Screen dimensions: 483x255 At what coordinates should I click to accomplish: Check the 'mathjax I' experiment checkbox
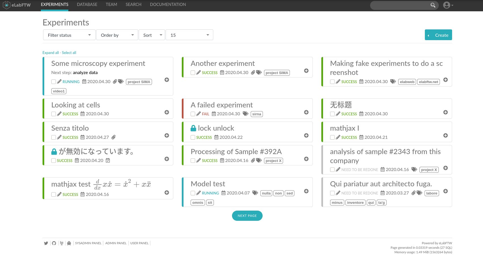[332, 137]
